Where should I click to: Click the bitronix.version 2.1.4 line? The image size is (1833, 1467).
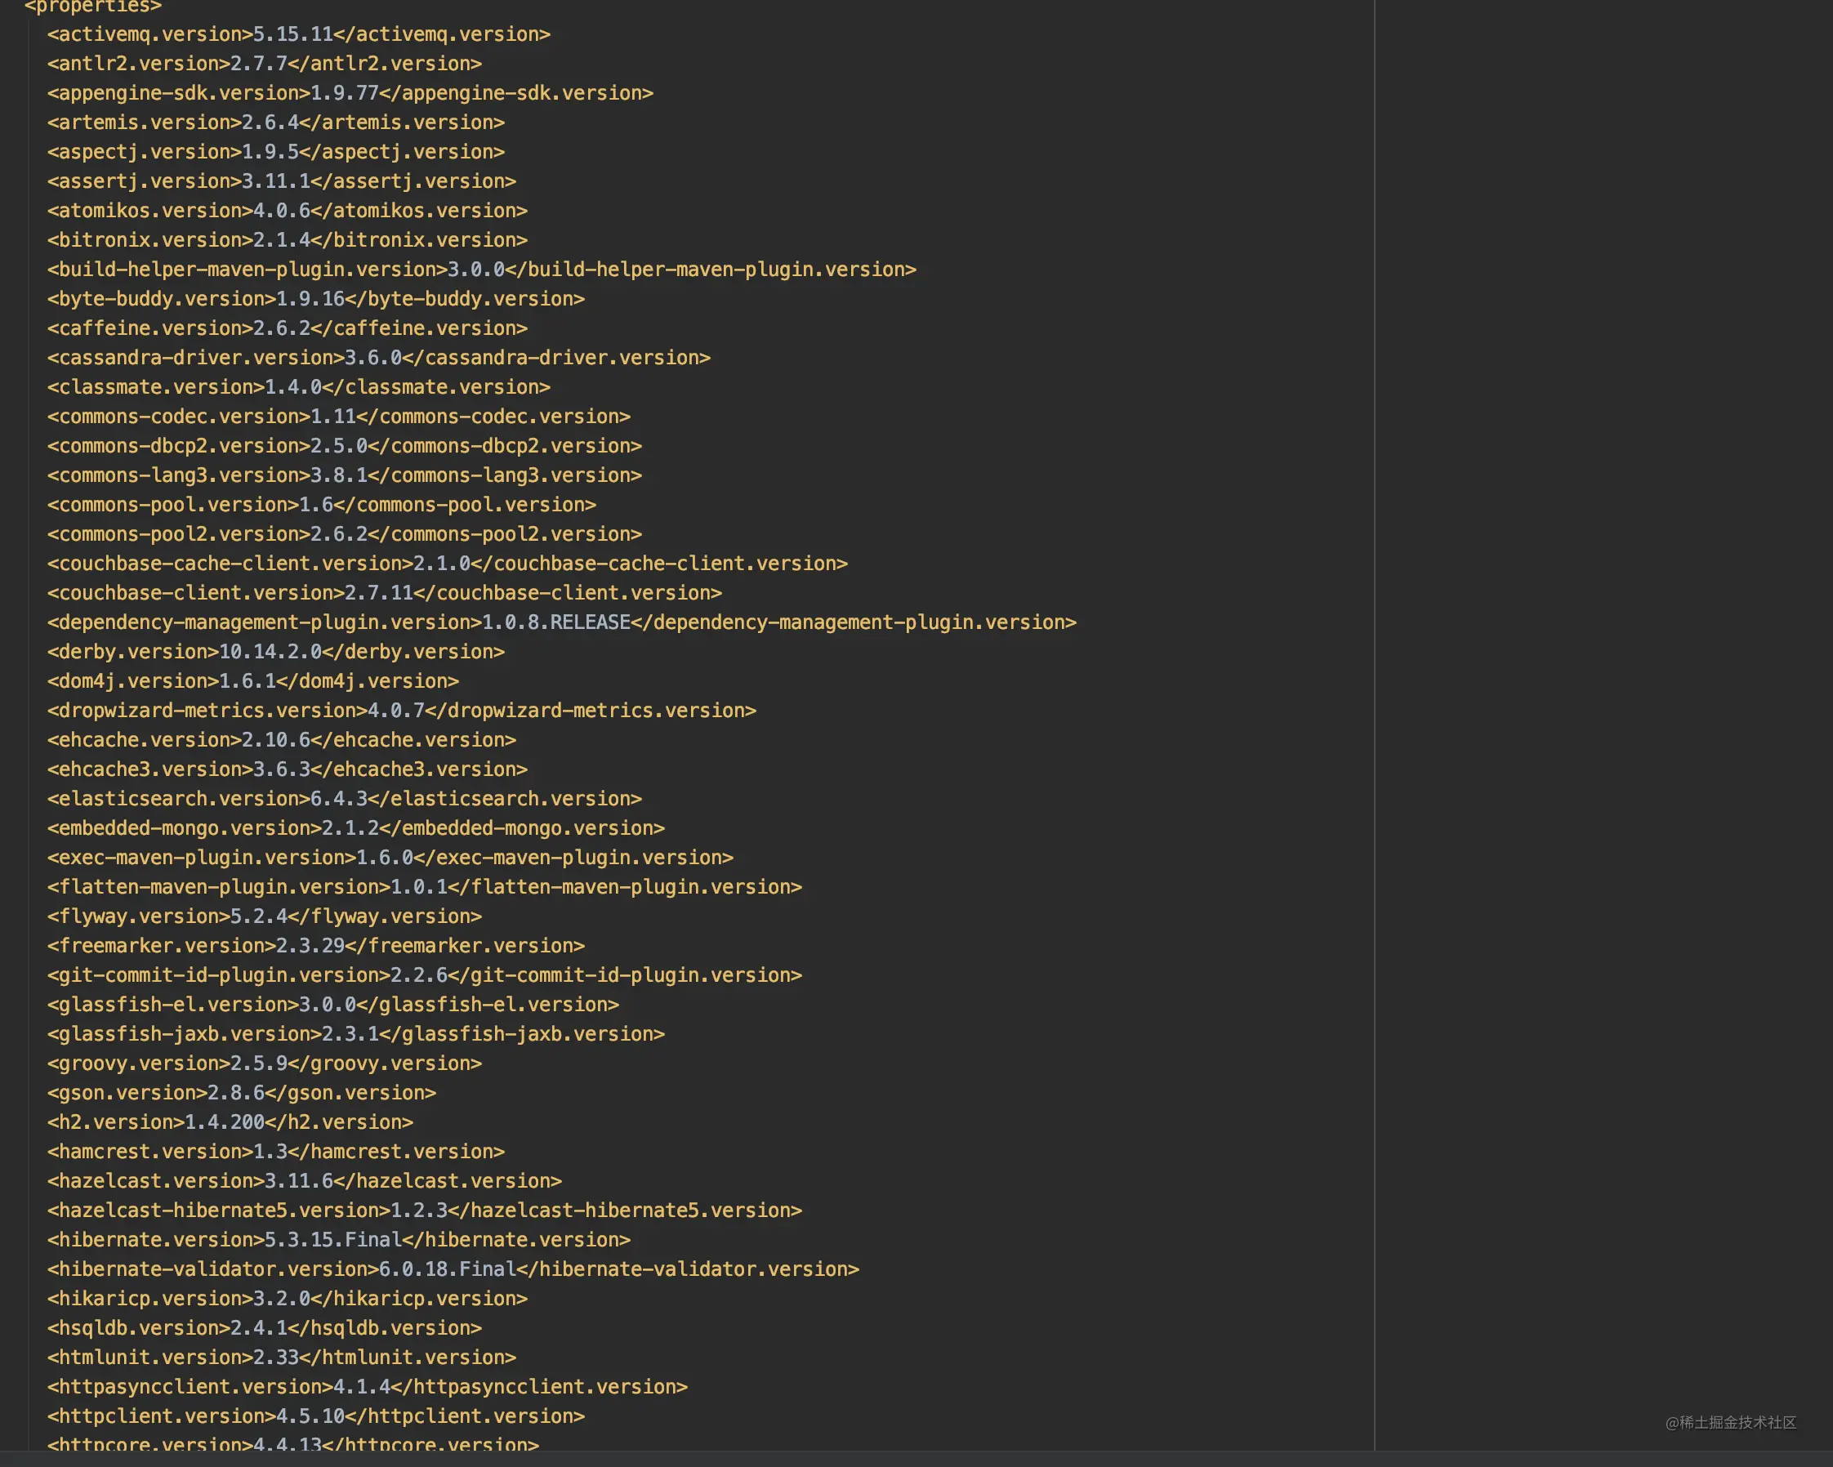(x=288, y=239)
